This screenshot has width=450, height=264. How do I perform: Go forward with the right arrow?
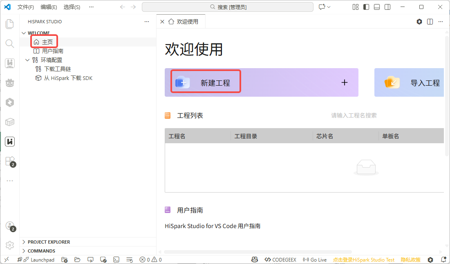click(133, 7)
